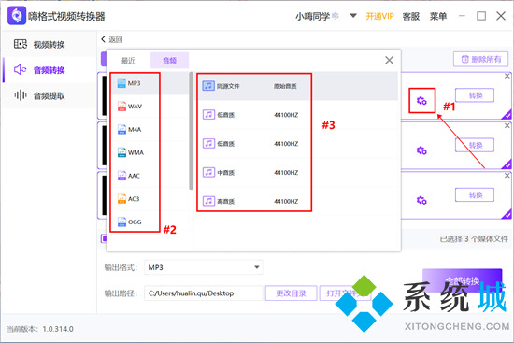Screen dimensions: 514x343
Task: Remove middle file with its X icon
Action: click(x=507, y=125)
